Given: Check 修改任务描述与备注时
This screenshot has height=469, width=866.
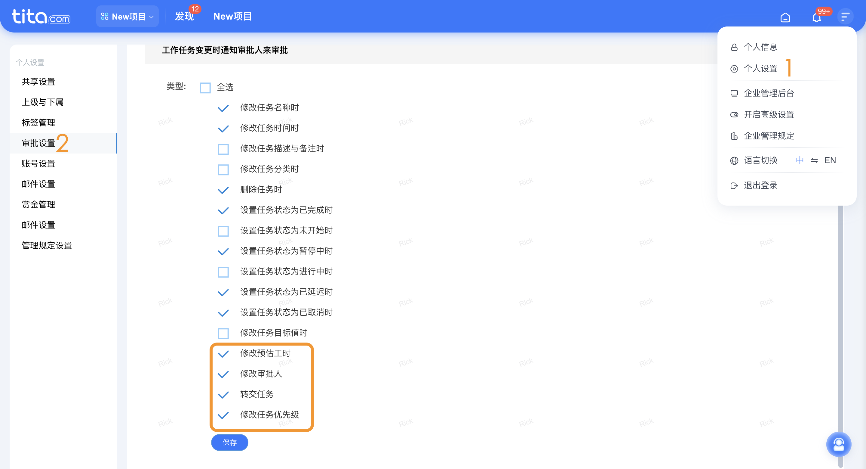Looking at the screenshot, I should (x=223, y=149).
